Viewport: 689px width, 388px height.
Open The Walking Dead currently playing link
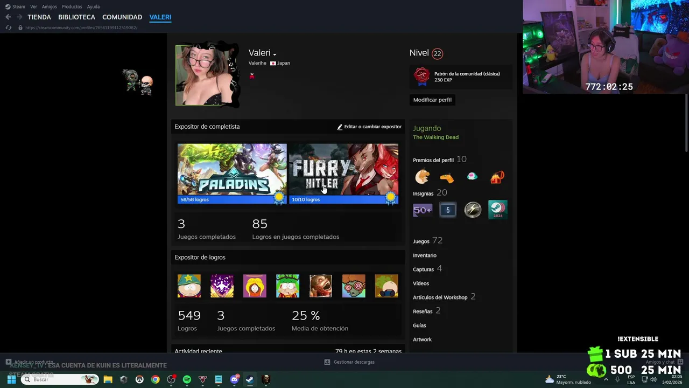(x=435, y=137)
